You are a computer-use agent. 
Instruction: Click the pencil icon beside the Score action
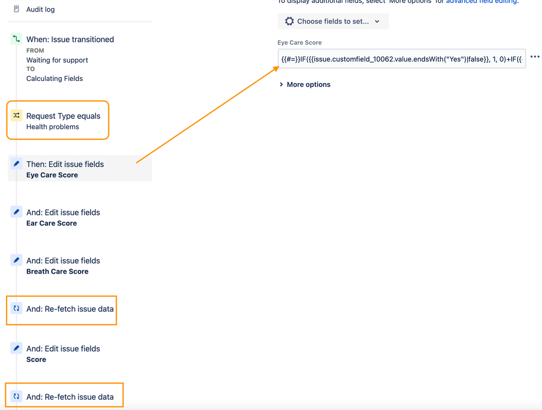(x=16, y=348)
